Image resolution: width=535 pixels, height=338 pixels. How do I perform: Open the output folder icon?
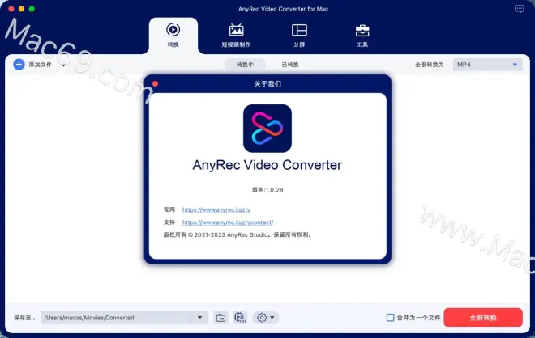[220, 318]
